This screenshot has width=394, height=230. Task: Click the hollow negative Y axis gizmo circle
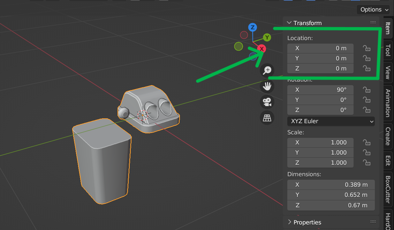tap(239, 46)
